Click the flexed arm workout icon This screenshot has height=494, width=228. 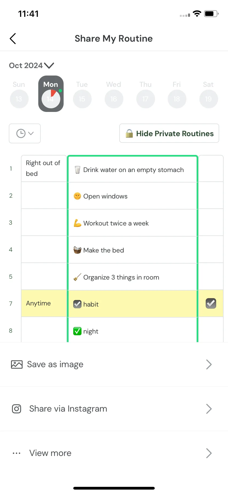tap(77, 223)
